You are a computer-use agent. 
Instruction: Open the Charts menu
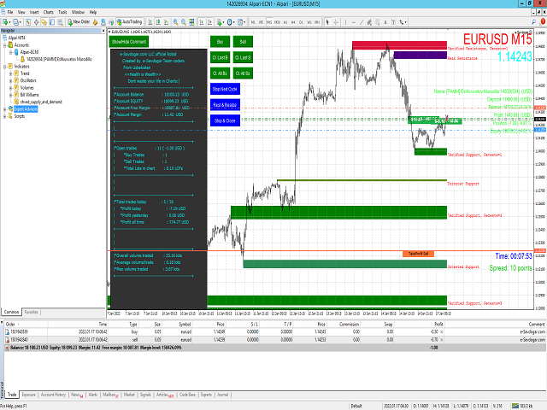coord(49,12)
